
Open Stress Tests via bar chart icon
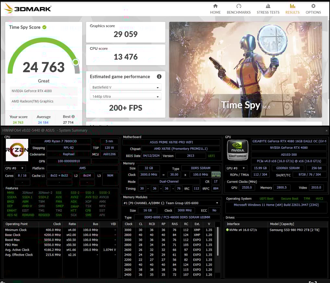click(268, 6)
